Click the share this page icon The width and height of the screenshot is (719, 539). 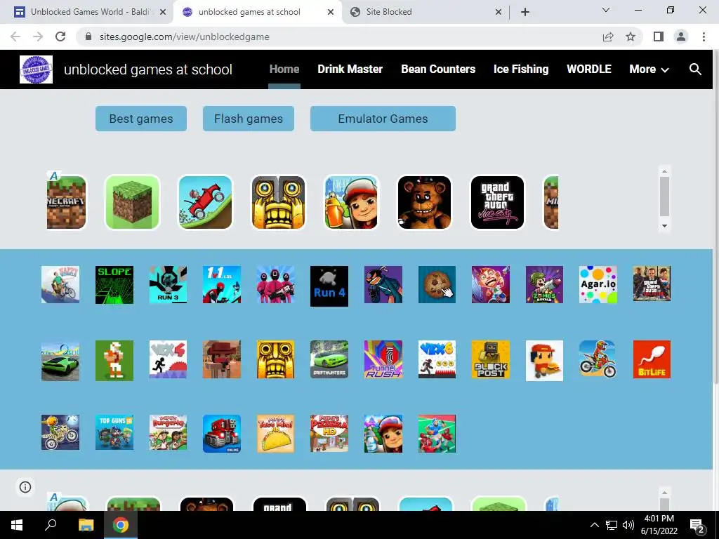click(x=608, y=36)
